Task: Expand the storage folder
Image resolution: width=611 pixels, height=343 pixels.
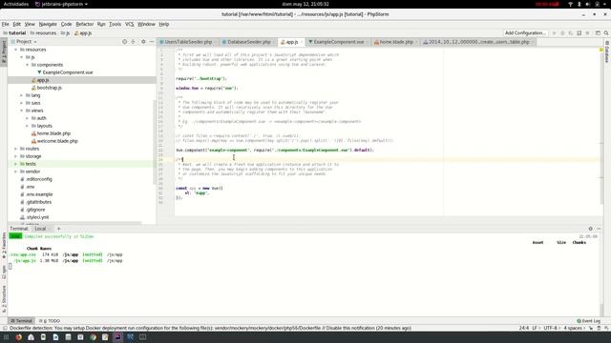Action: pyautogui.click(x=16, y=156)
